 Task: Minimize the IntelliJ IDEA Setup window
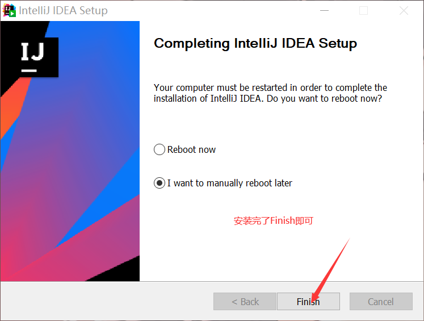coord(324,11)
